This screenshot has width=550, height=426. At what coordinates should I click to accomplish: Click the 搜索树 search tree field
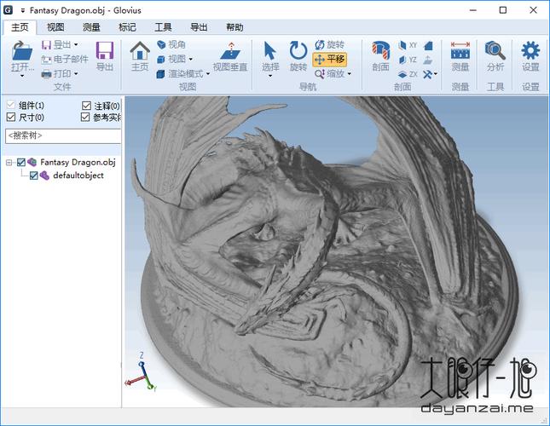coord(63,136)
